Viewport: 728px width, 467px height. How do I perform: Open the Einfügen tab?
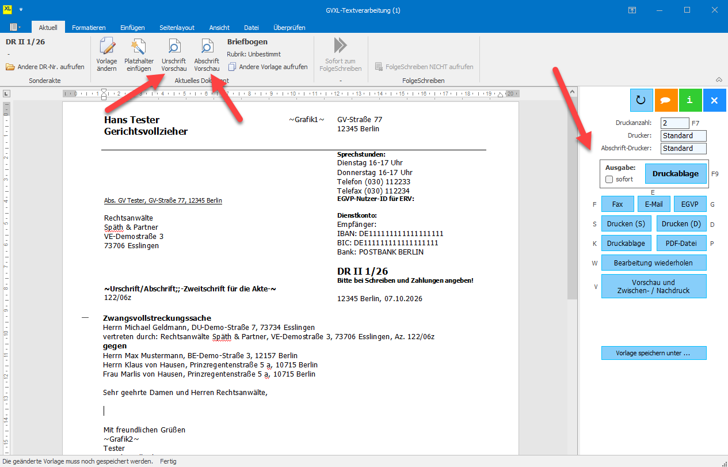132,27
